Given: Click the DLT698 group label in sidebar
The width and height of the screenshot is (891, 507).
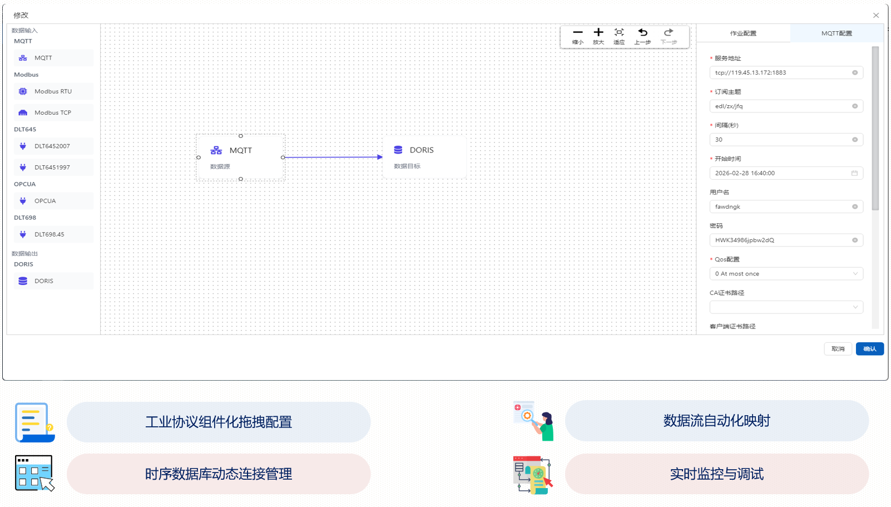Looking at the screenshot, I should pos(25,218).
